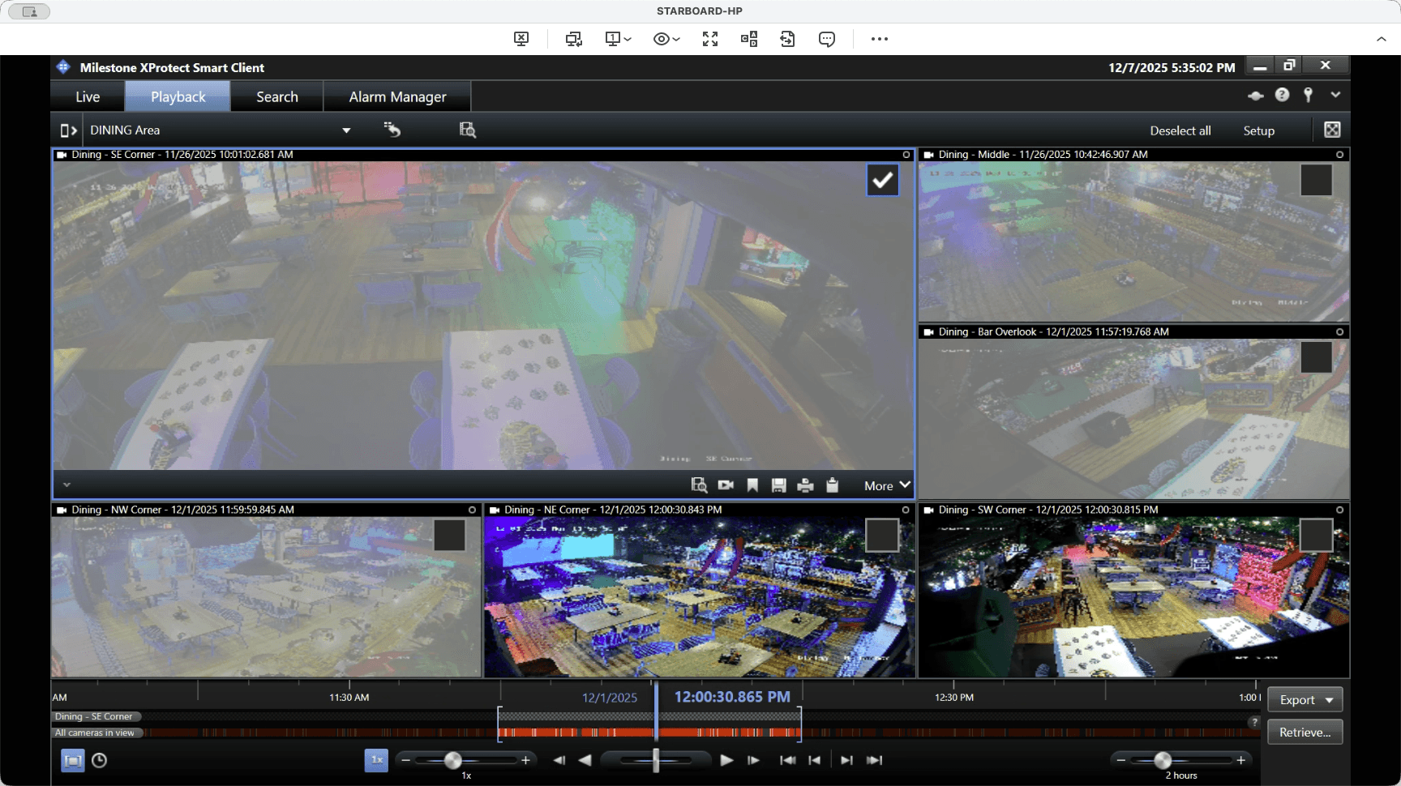
Task: Open the Export dropdown arrow
Action: pos(1329,700)
